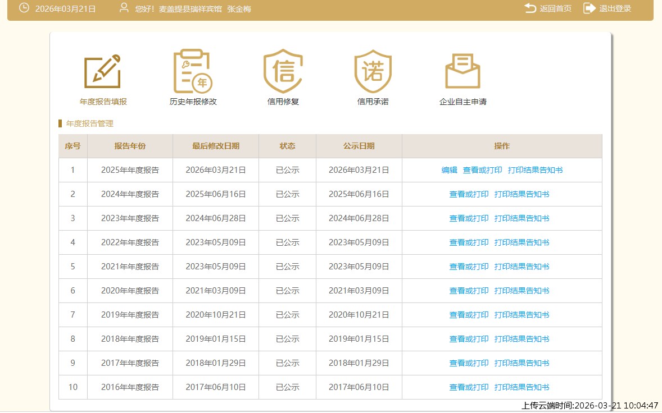Open the 年度报告填报 pencil icon
Viewport: 662px width, 413px height.
pyautogui.click(x=102, y=71)
